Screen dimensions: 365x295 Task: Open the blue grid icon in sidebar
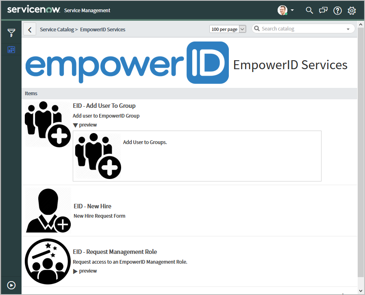(11, 50)
